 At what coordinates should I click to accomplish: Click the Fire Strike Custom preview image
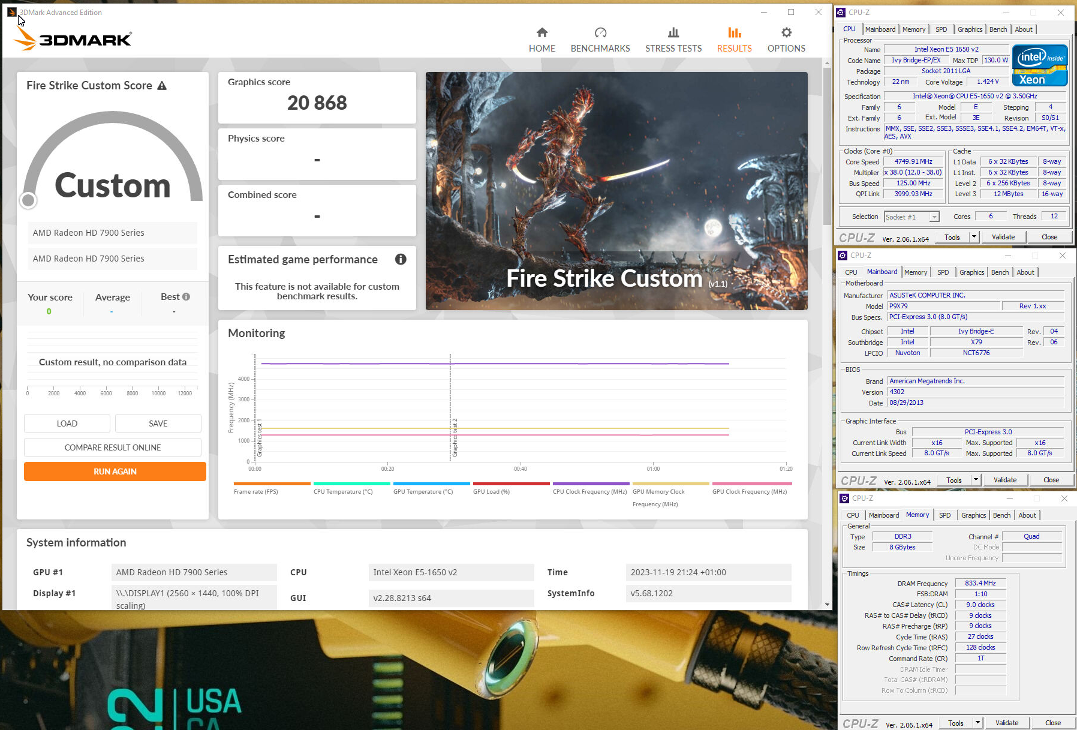616,191
